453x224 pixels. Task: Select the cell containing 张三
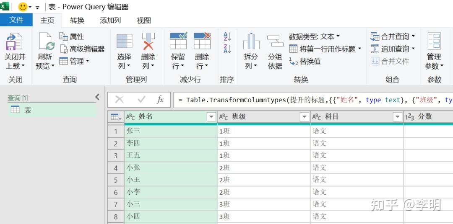(171, 131)
